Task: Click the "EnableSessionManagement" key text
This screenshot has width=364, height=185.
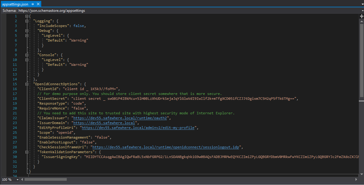Action: tap(64, 137)
